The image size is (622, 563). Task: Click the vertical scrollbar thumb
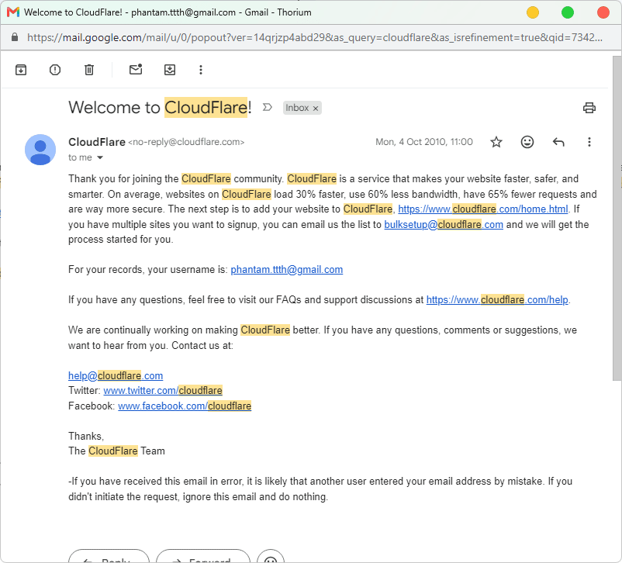click(x=617, y=218)
